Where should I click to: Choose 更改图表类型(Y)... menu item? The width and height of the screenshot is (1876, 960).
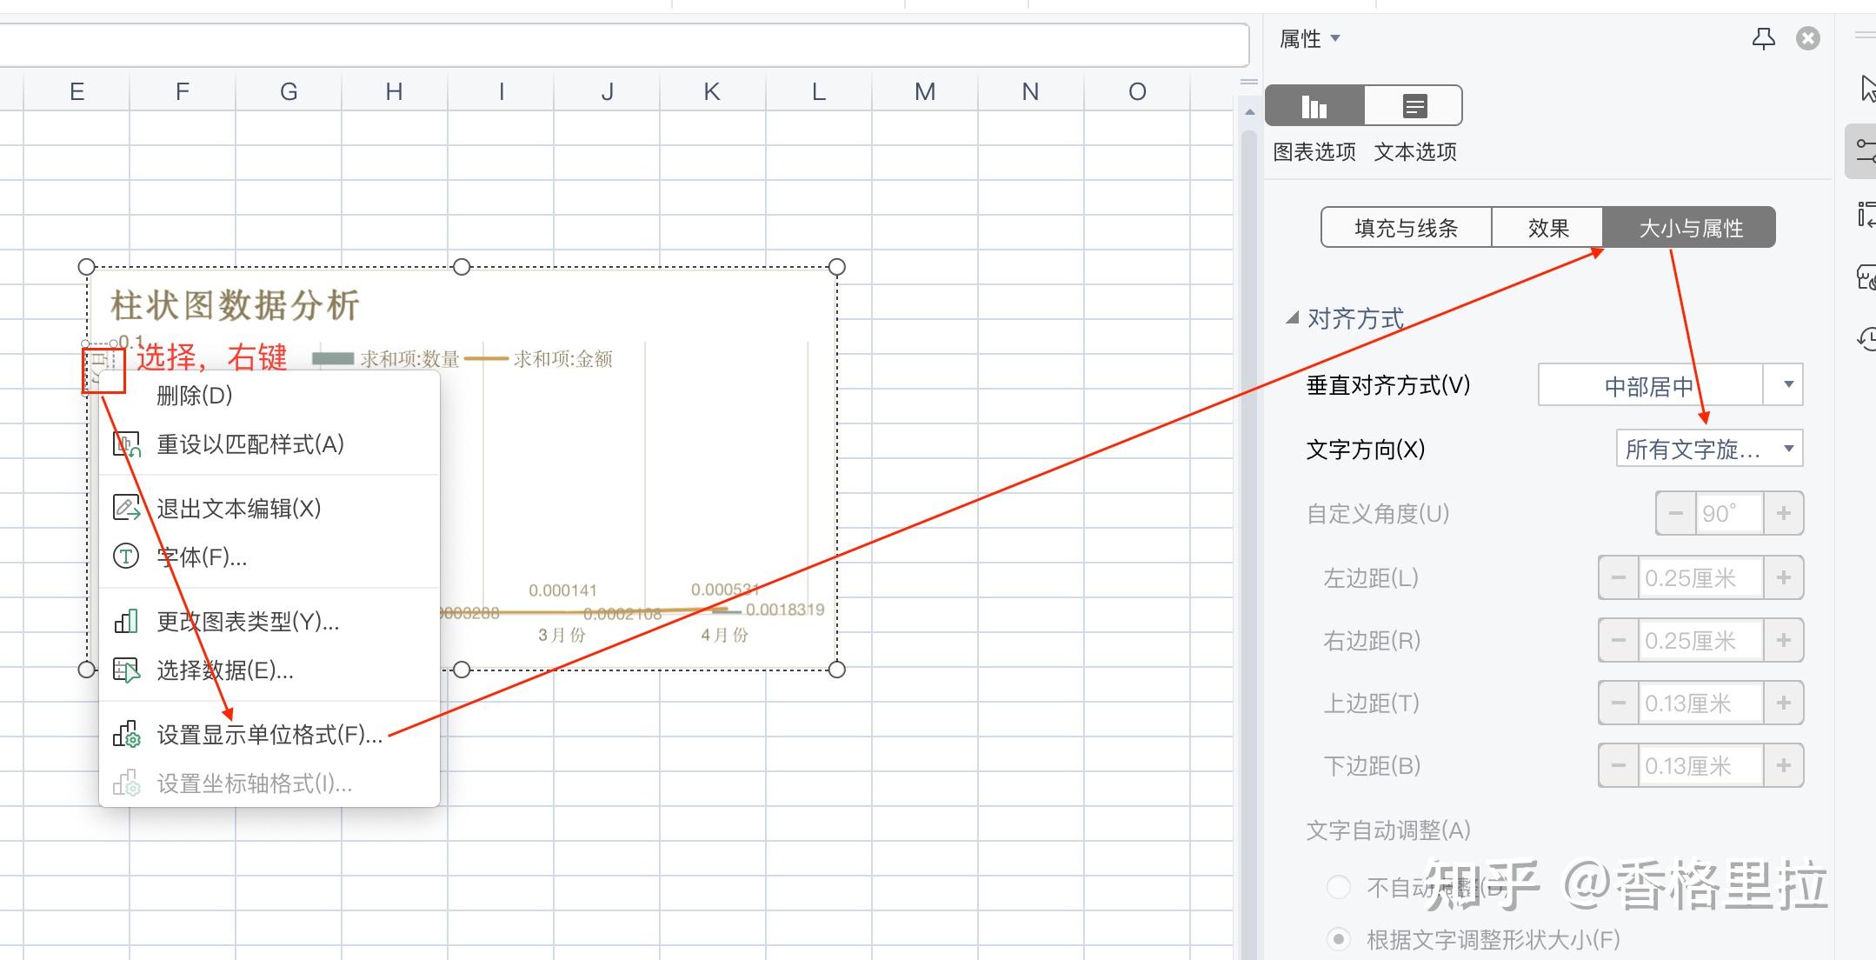click(269, 622)
